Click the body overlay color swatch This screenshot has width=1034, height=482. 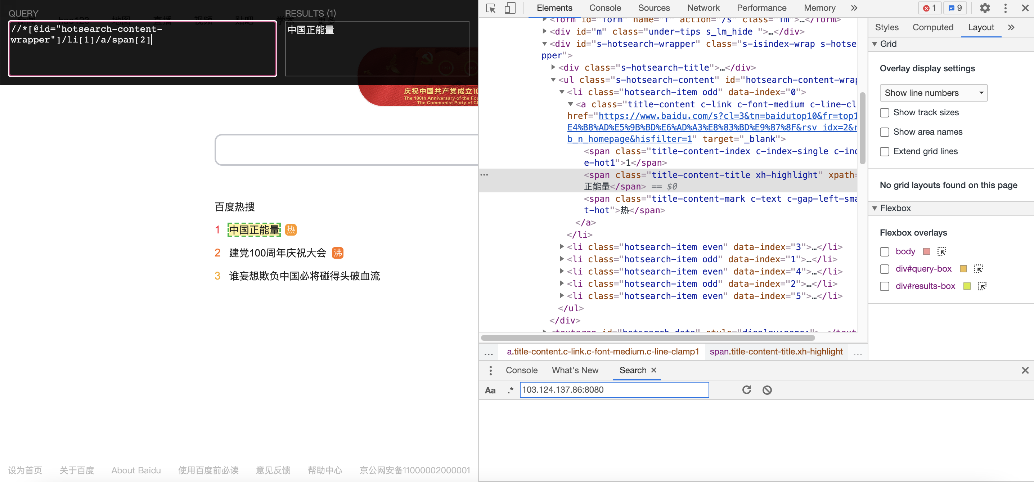coord(926,251)
